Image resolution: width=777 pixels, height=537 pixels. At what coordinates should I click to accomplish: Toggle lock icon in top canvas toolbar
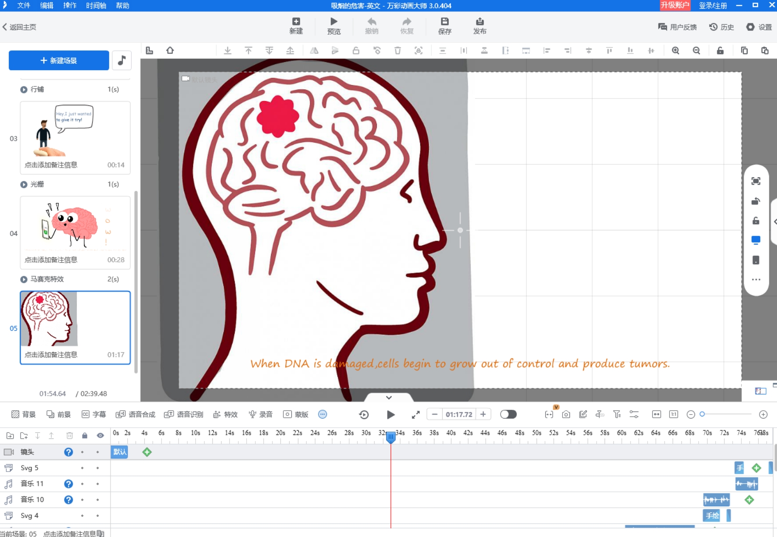[x=720, y=50]
